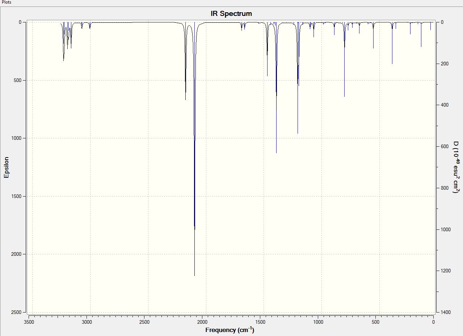Pick the blue line near 1175 cm-1
Image resolution: width=463 pixels, height=336 pixels.
point(298,78)
